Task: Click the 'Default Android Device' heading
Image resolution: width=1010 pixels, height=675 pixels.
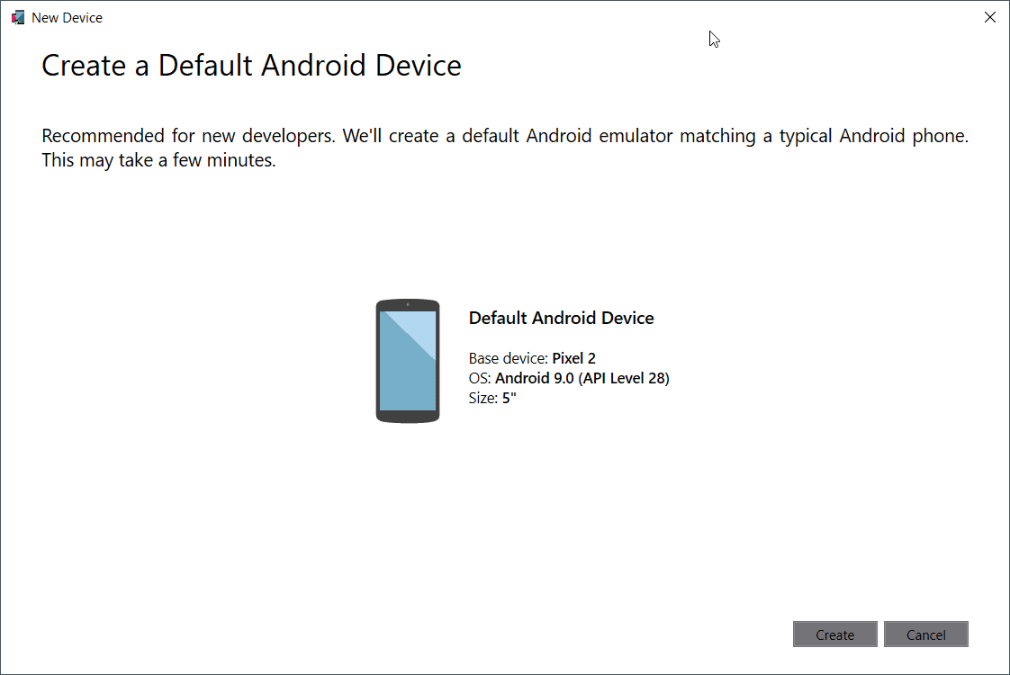Action: tap(561, 318)
